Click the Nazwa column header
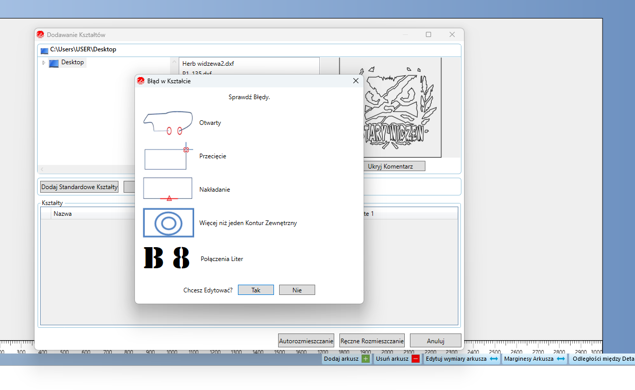The height and width of the screenshot is (390, 635). pos(63,214)
